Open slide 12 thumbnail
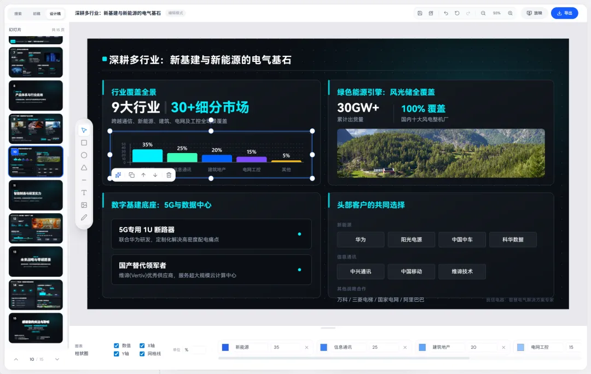 [x=36, y=229]
